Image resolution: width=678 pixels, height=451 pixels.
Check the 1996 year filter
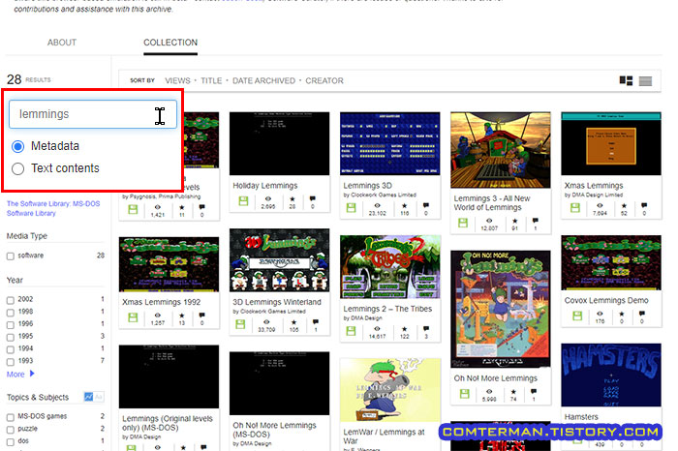coord(11,324)
